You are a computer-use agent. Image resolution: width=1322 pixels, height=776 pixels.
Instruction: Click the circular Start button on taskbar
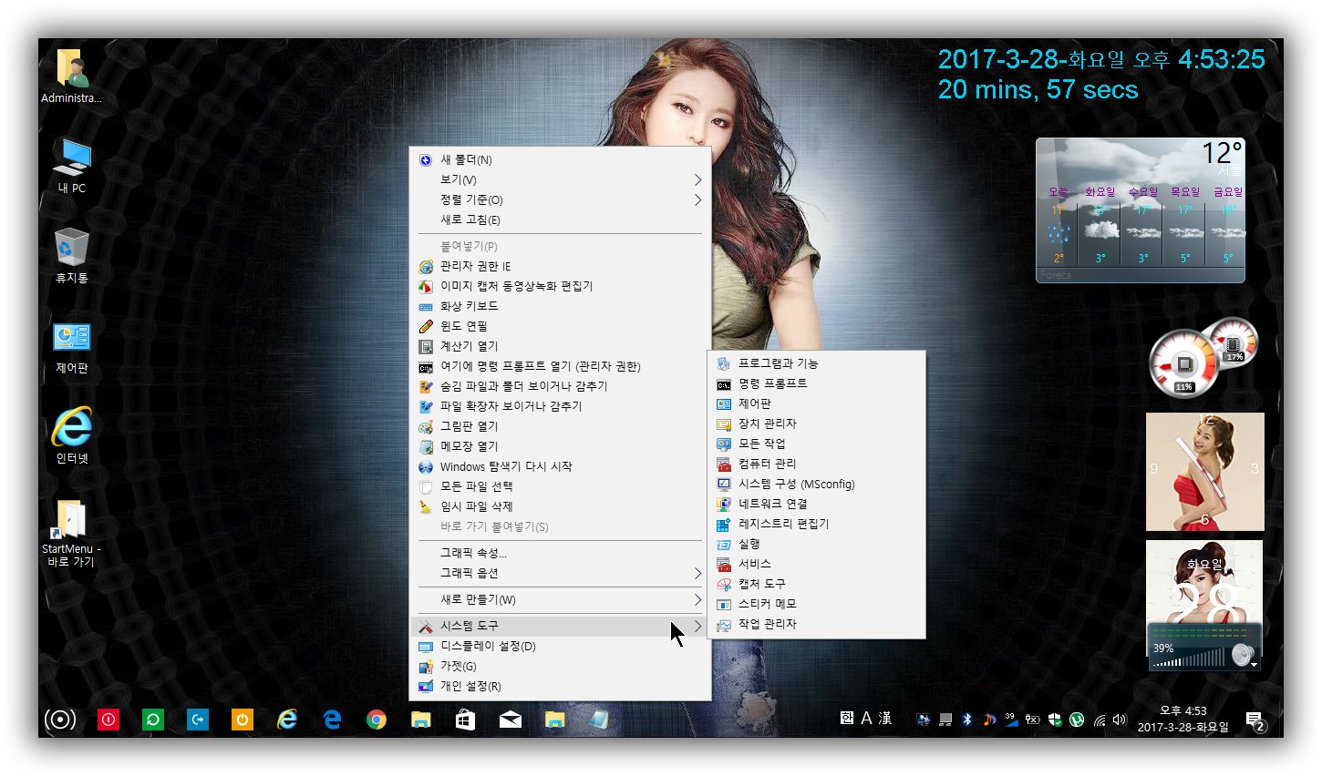(60, 720)
